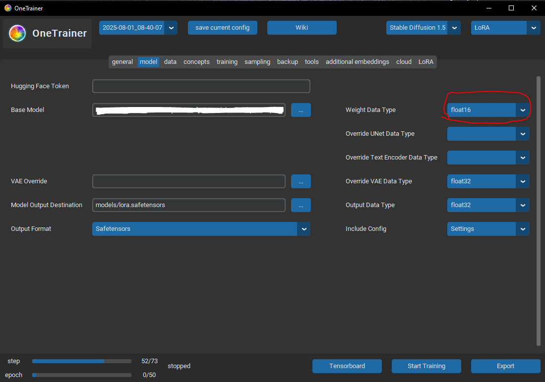The width and height of the screenshot is (545, 382).
Task: Open the Stable Diffusion 1.5 model type dropdown
Action: tap(424, 28)
